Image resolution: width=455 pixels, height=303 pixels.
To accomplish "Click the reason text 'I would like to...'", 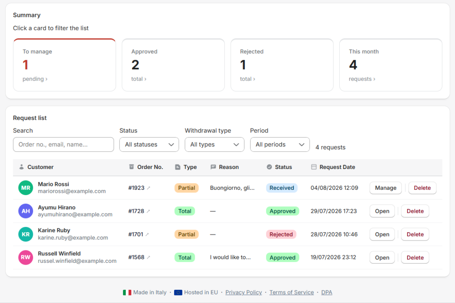I will pyautogui.click(x=231, y=258).
